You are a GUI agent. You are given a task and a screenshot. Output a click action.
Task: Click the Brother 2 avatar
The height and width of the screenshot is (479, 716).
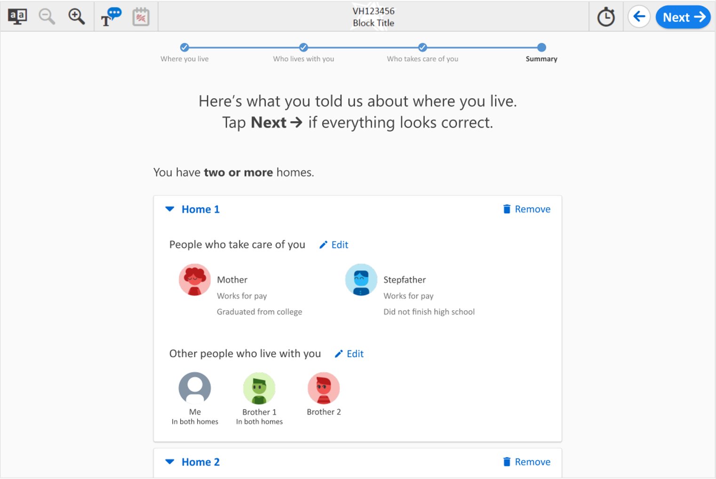tap(324, 388)
